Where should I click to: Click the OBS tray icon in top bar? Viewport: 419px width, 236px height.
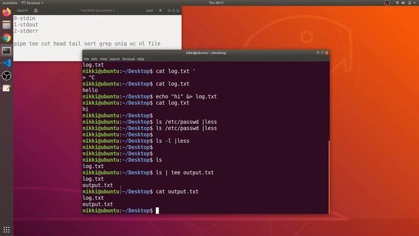[x=387, y=3]
